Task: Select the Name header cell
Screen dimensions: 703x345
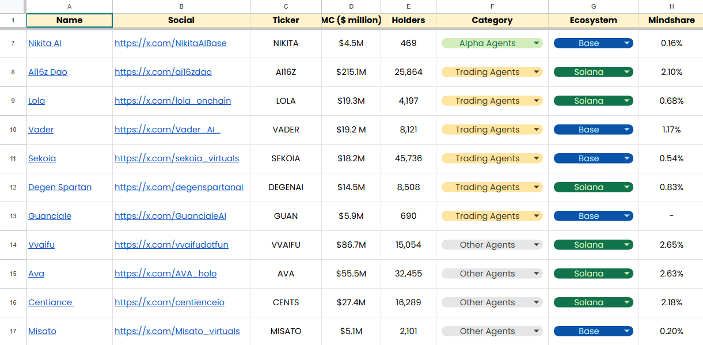Action: [x=69, y=20]
